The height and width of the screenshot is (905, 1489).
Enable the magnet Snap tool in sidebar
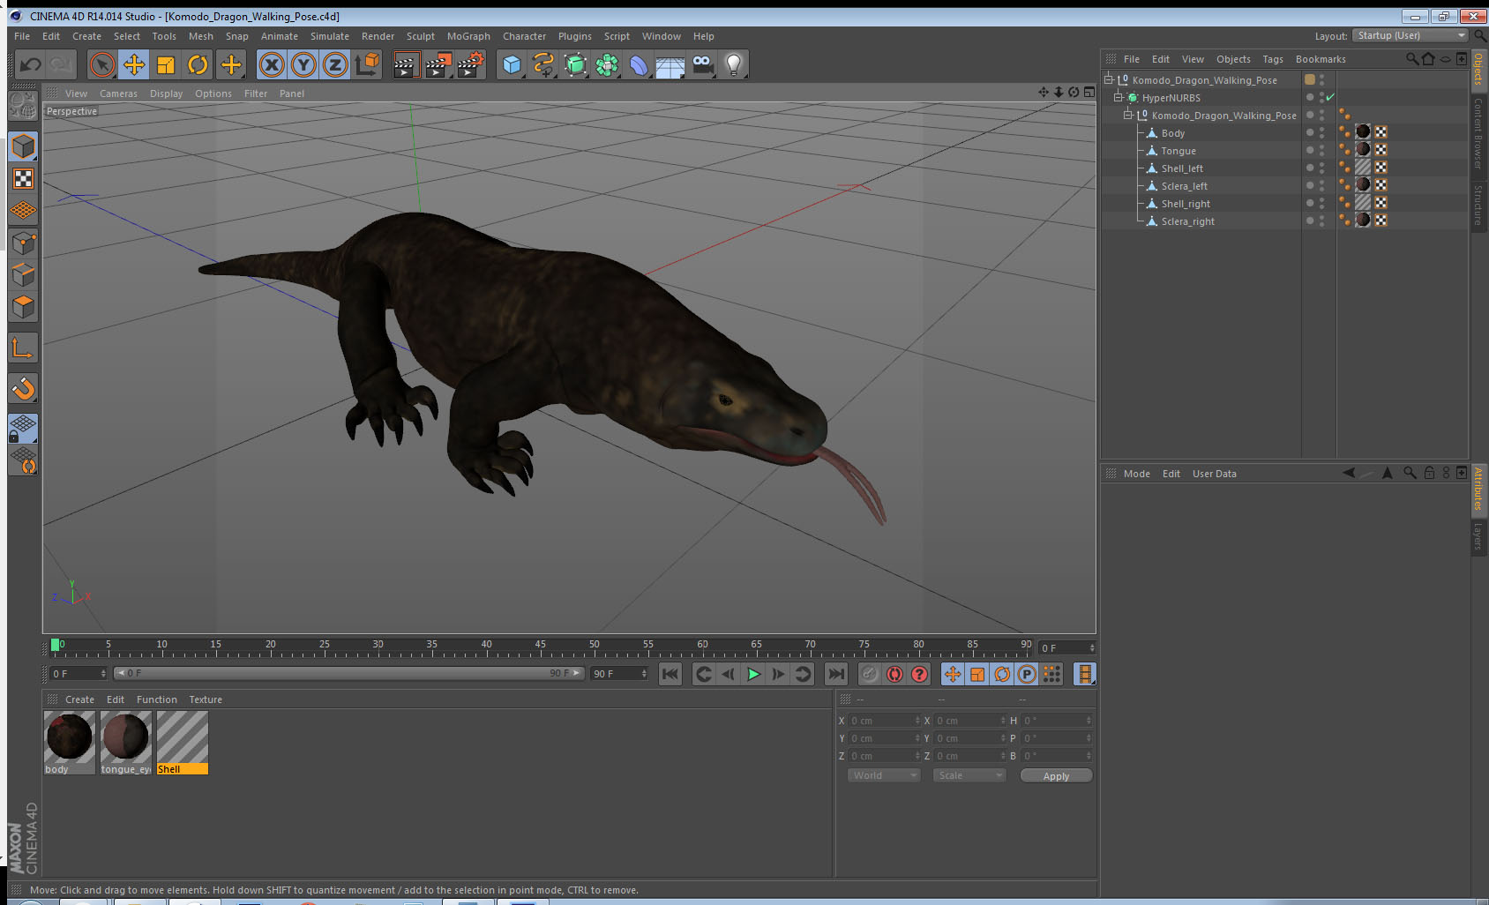tap(23, 388)
